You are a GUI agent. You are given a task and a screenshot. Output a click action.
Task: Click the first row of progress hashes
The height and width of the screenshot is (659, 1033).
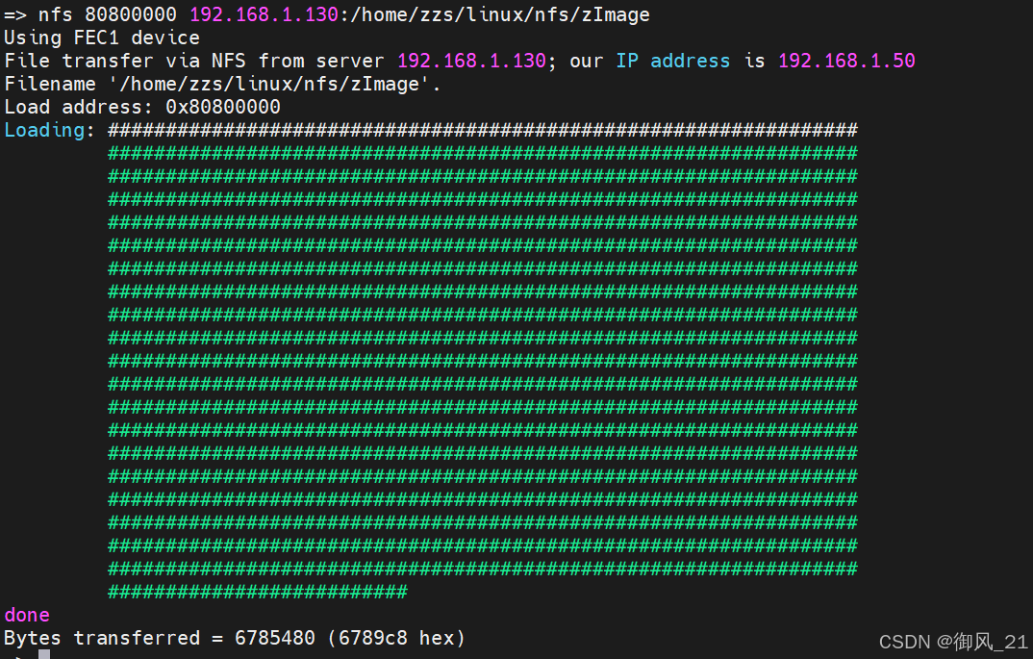[x=481, y=130]
